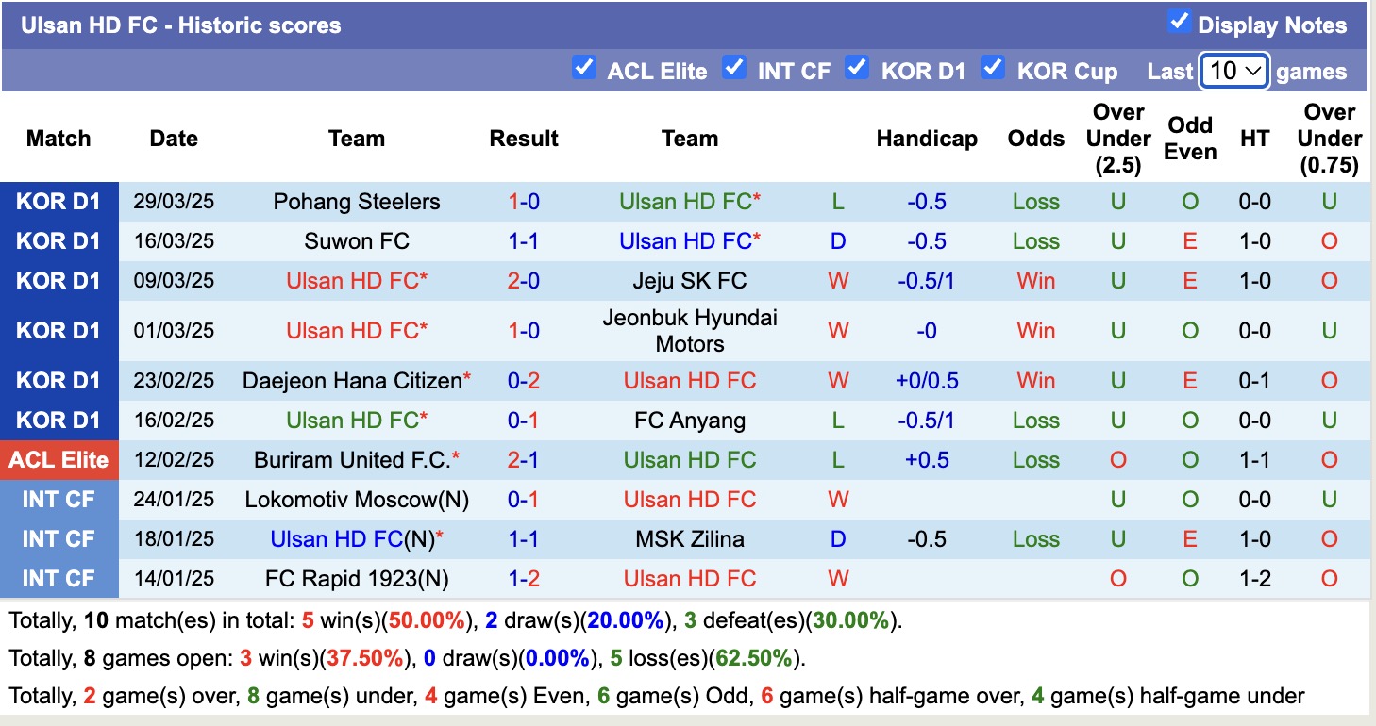
Task: Select the MSK Zilina team entry
Action: 689,538
